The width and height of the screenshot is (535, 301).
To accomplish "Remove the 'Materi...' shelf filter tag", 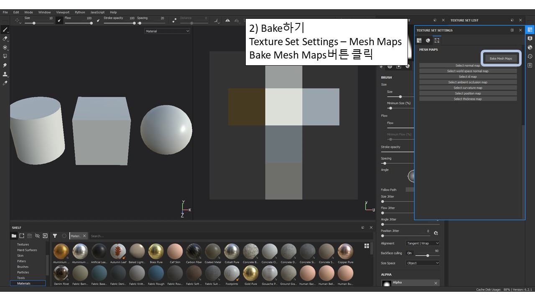I will pos(84,236).
